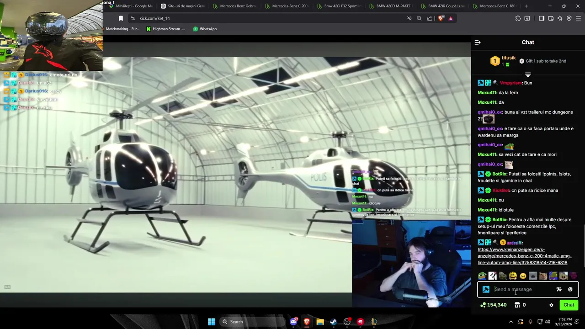Expand the pinned leaderboard chevron under titusik
The height and width of the screenshot is (329, 585).
[x=528, y=74]
